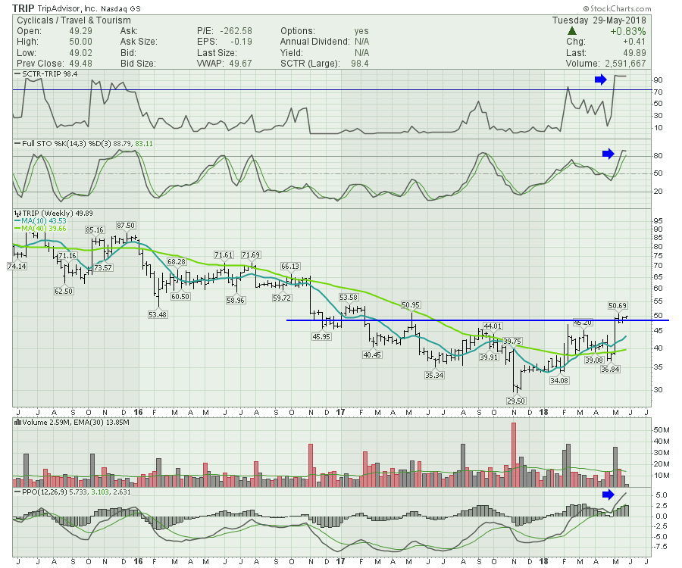
Task: Click the 68.28 price label
Action: tap(177, 261)
